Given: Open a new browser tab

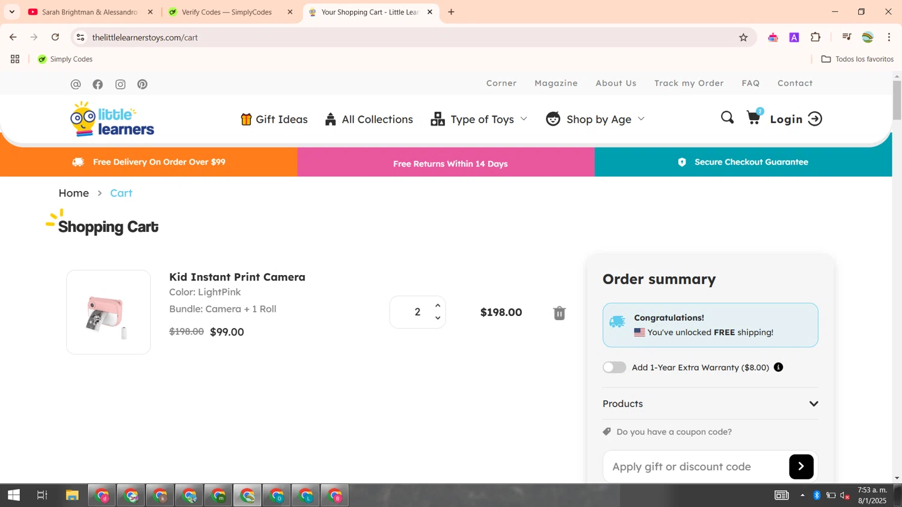Looking at the screenshot, I should [x=451, y=12].
